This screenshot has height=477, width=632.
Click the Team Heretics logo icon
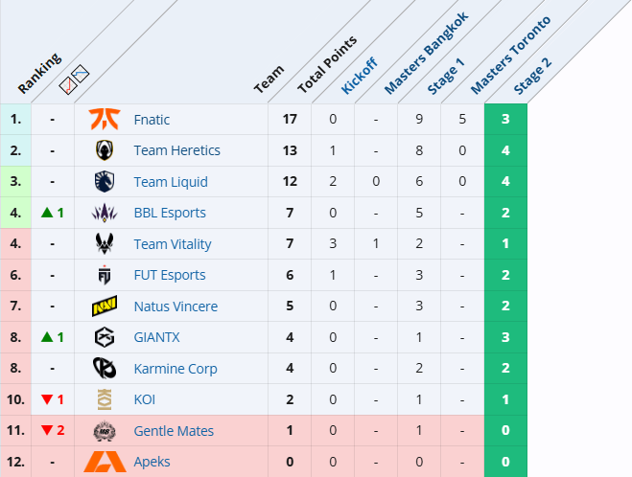[105, 150]
